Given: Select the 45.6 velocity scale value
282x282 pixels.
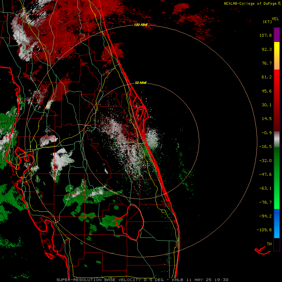Looking at the screenshot, I should pyautogui.click(x=267, y=91).
